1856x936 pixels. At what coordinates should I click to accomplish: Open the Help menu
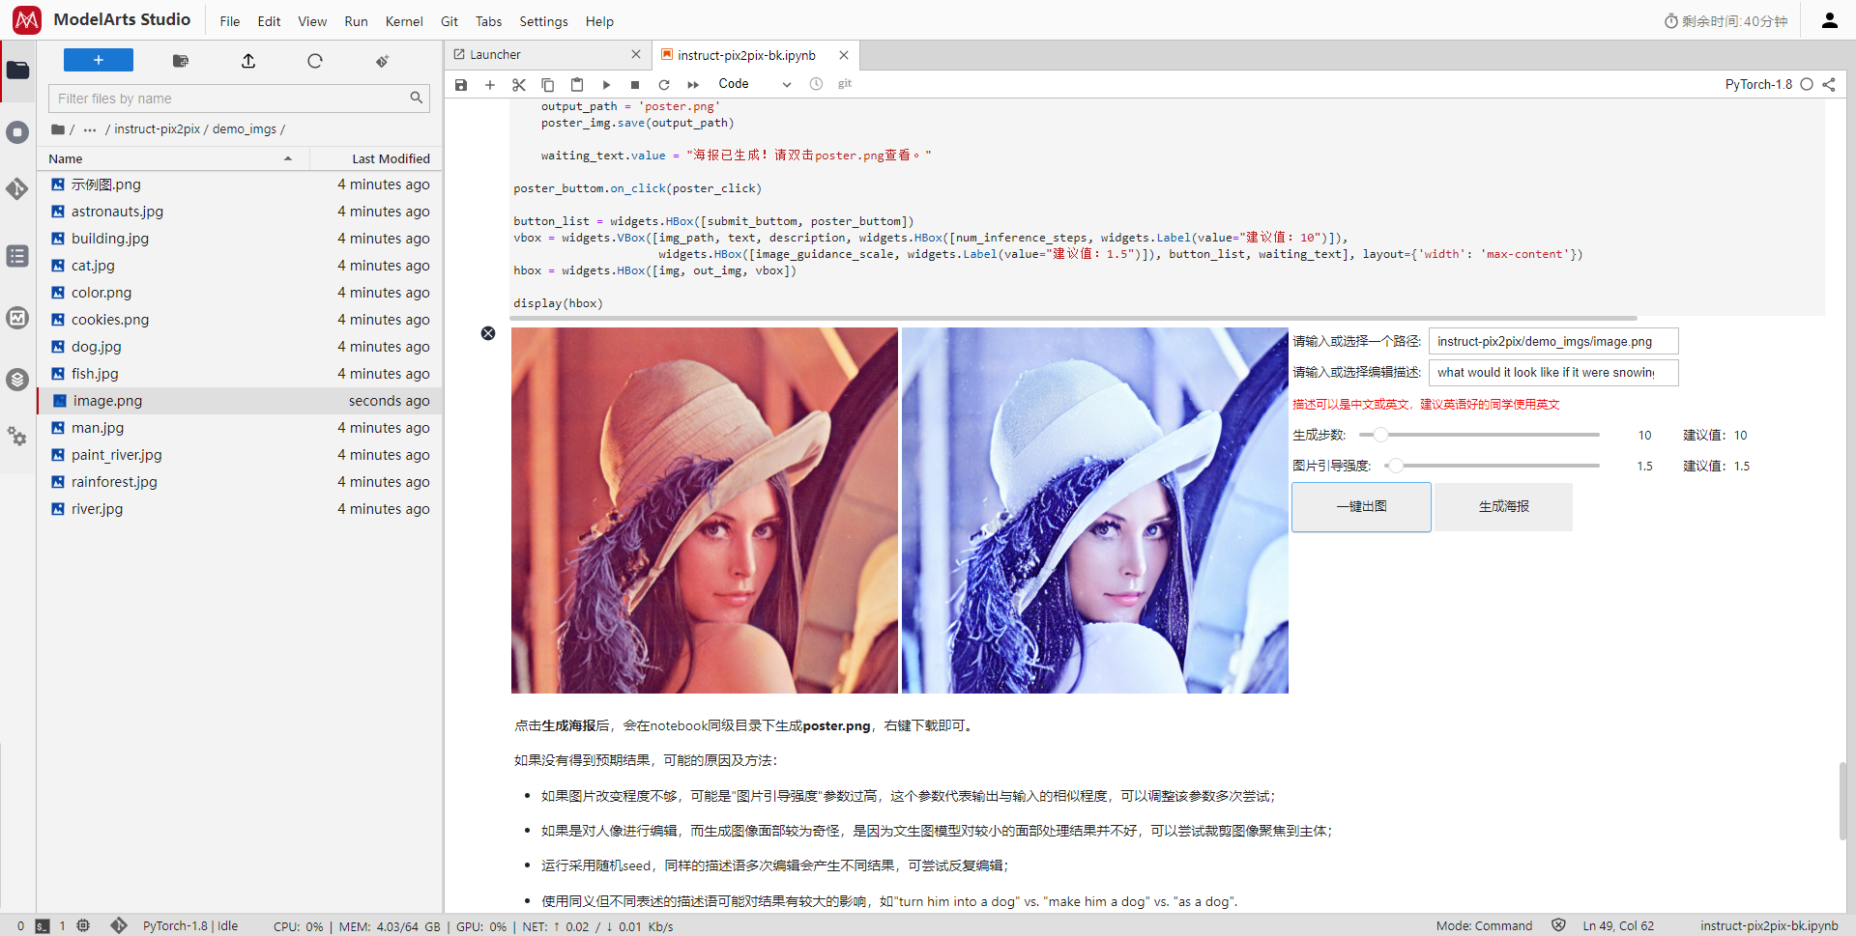point(599,21)
